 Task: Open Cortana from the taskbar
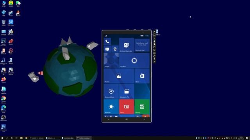[x=12, y=138]
